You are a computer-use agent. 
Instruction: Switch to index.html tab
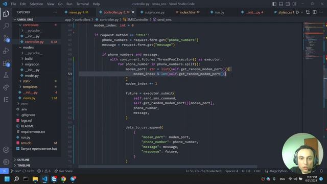pos(190,12)
